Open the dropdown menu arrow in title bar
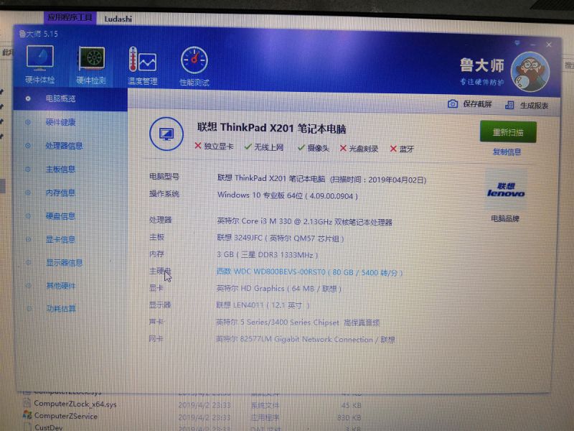The width and height of the screenshot is (574, 431). pyautogui.click(x=517, y=43)
